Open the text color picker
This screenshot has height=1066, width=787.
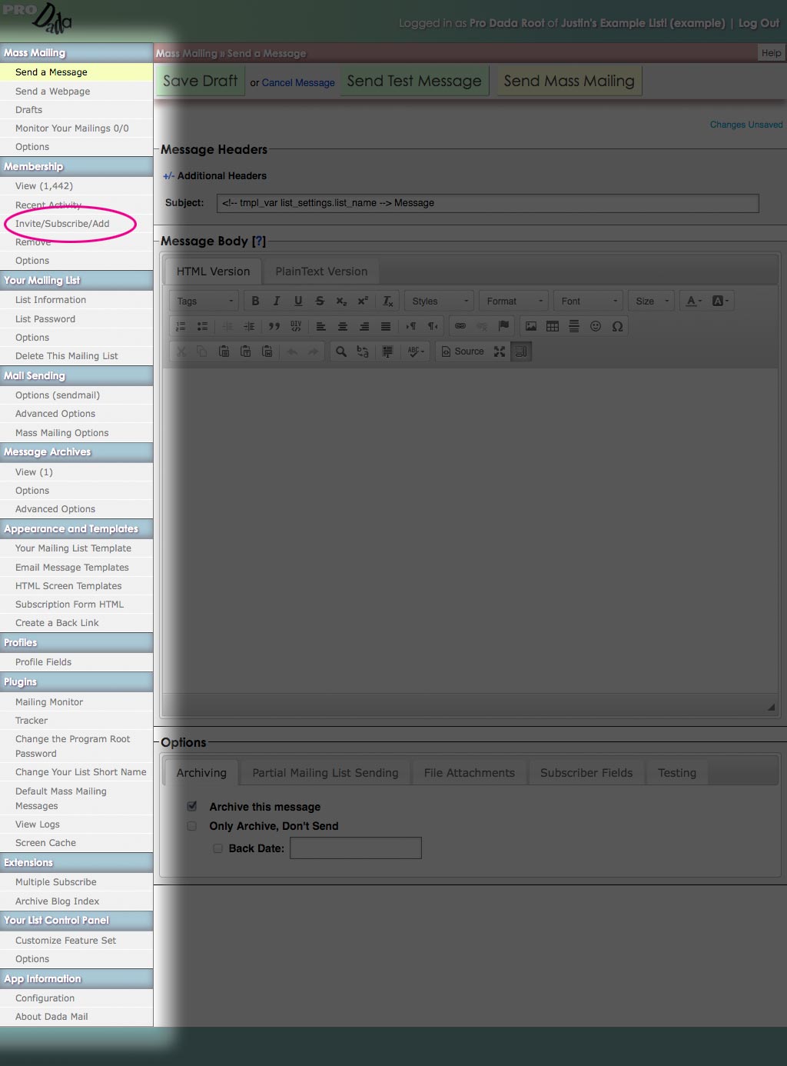pos(693,301)
